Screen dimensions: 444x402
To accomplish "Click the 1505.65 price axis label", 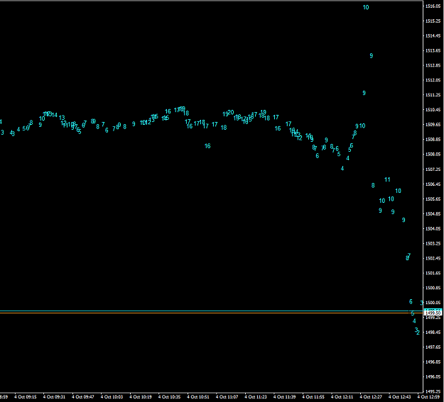I will click(433, 199).
